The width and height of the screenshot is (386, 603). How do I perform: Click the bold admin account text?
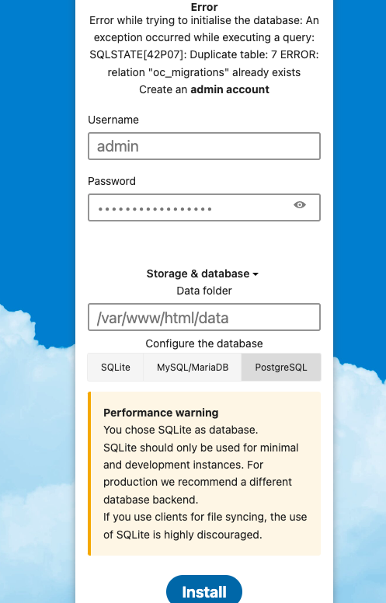(230, 89)
